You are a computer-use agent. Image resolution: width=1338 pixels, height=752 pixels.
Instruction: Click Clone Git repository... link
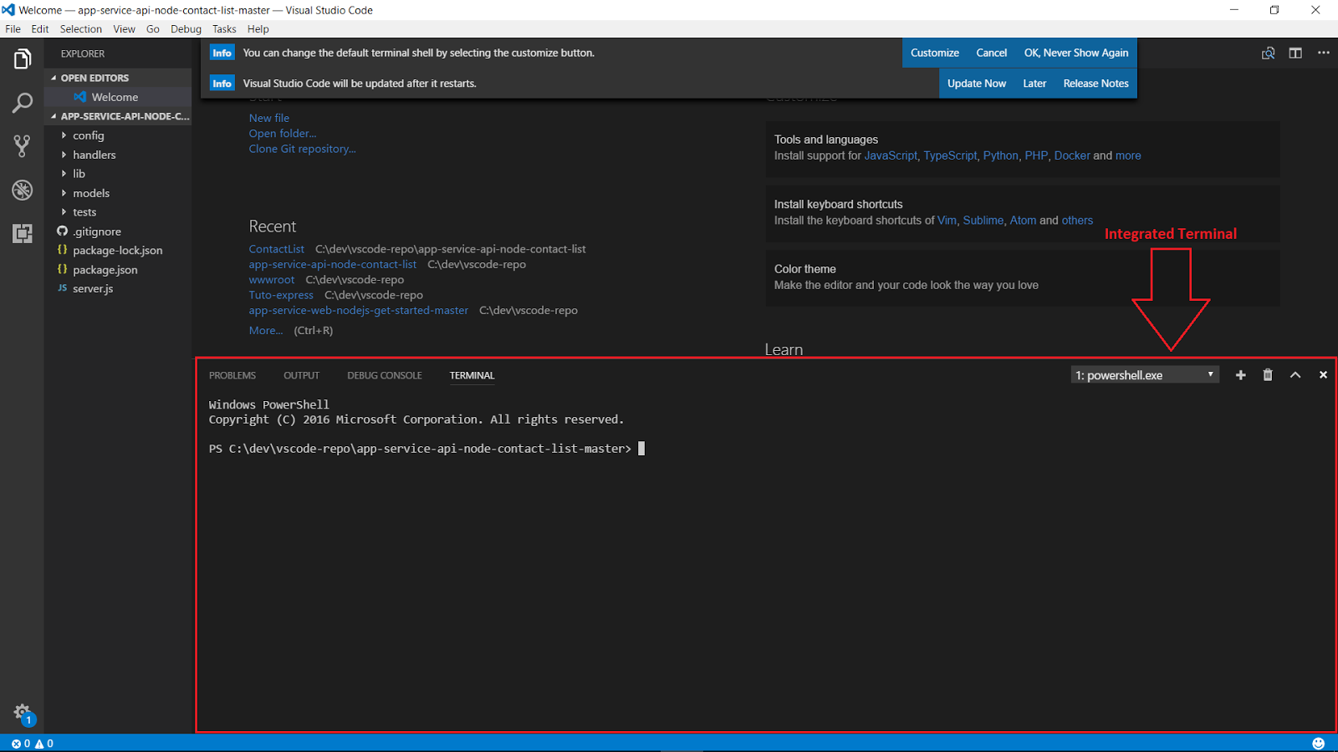[302, 149]
